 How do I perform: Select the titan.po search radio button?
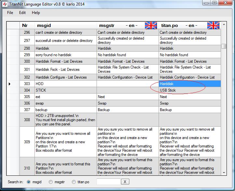click(74, 182)
